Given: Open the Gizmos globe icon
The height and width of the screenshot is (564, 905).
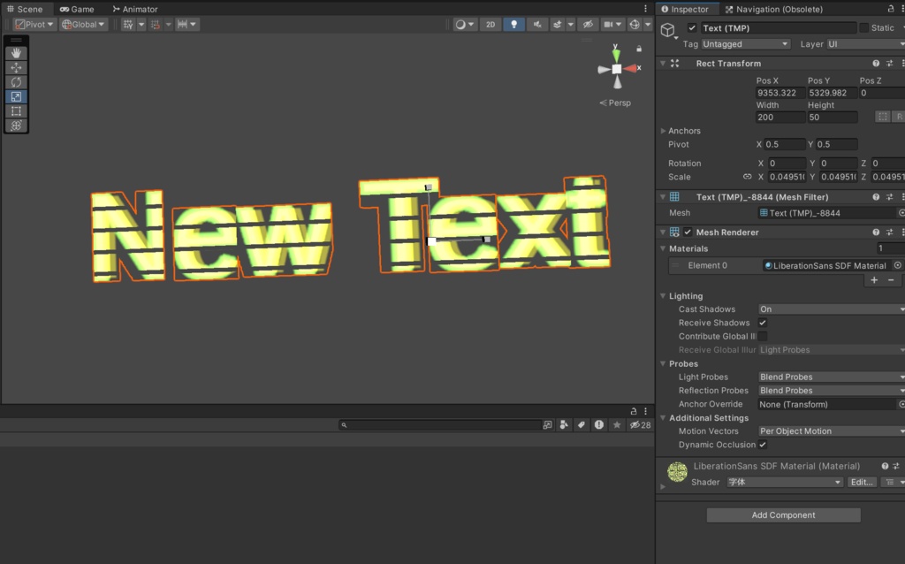Looking at the screenshot, I should (x=635, y=24).
